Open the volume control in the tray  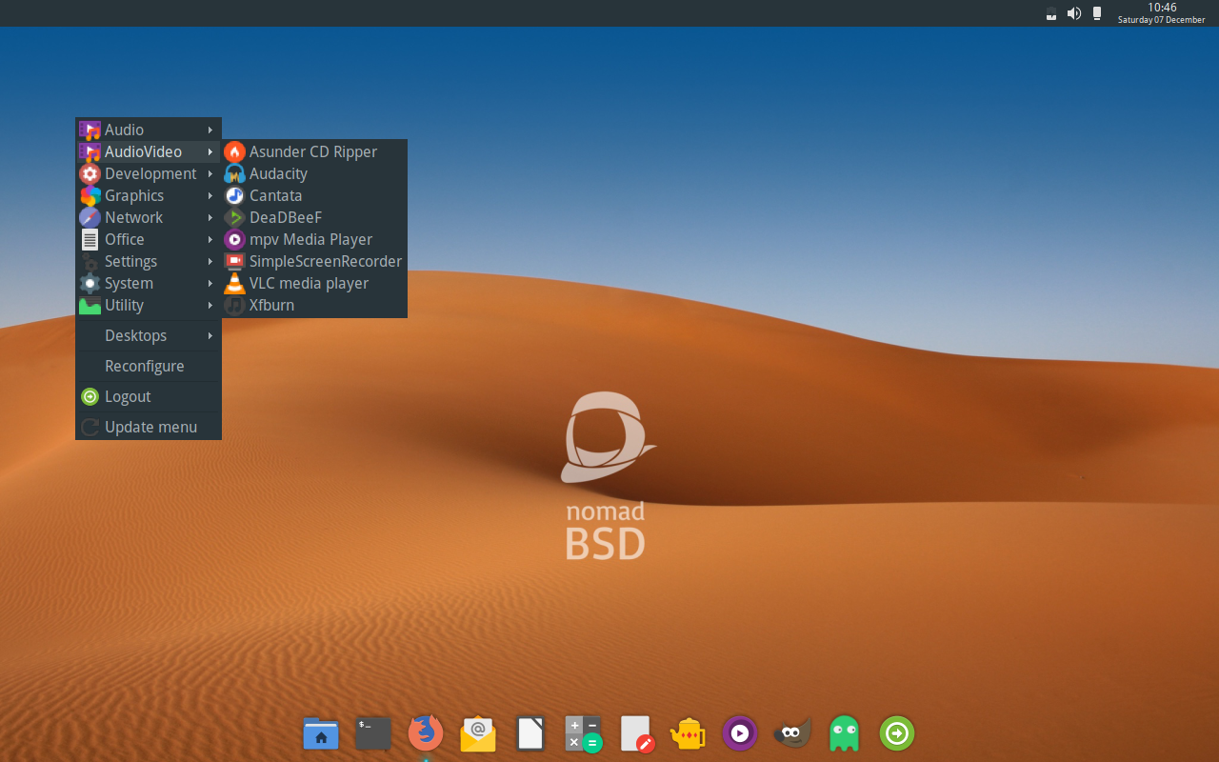click(1074, 13)
